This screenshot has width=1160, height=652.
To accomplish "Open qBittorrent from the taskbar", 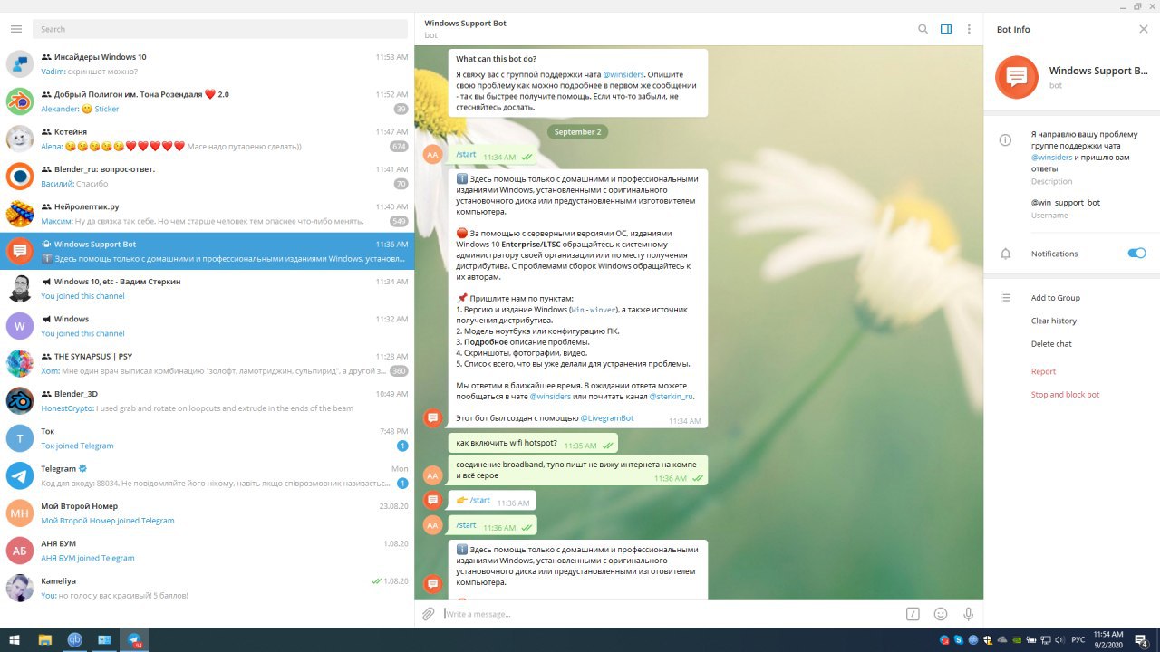I will click(x=74, y=639).
